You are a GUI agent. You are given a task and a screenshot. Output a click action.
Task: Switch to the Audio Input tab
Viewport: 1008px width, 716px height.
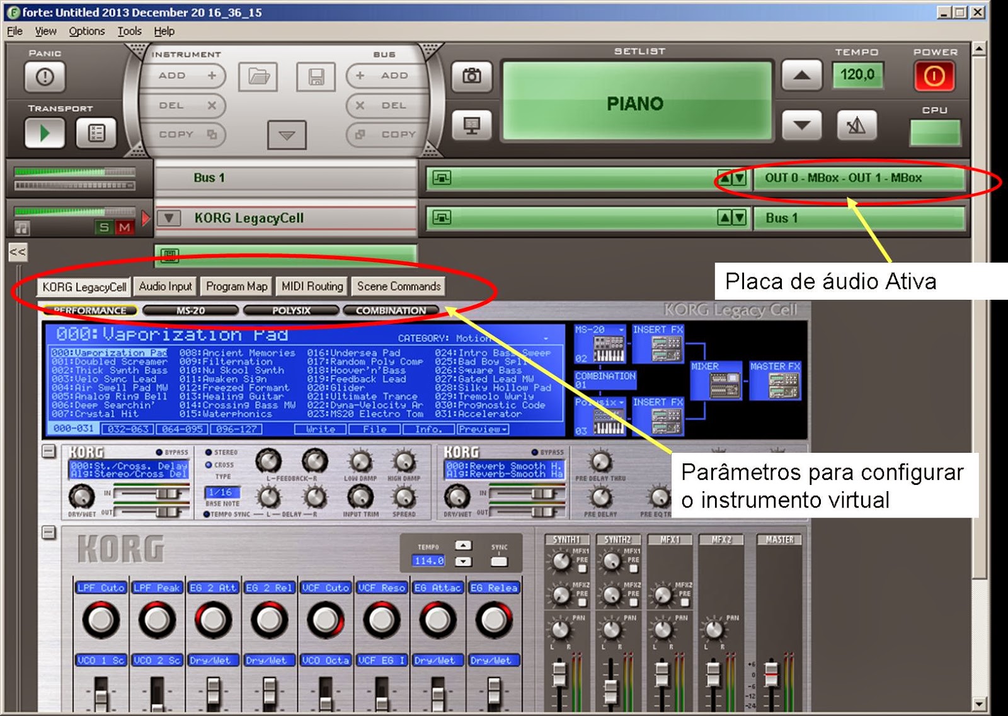pos(166,287)
